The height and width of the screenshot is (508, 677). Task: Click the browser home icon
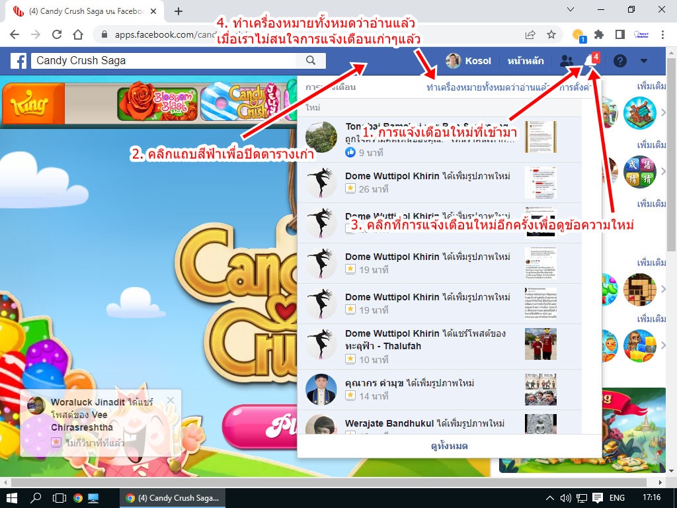[78, 34]
